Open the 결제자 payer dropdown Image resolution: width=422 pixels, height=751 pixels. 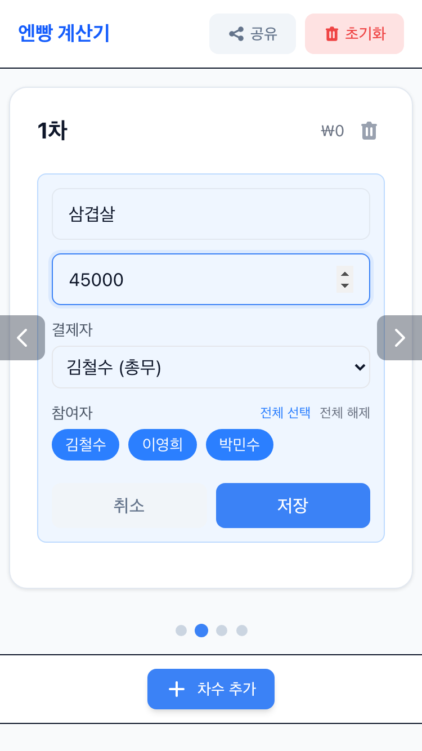pyautogui.click(x=211, y=367)
